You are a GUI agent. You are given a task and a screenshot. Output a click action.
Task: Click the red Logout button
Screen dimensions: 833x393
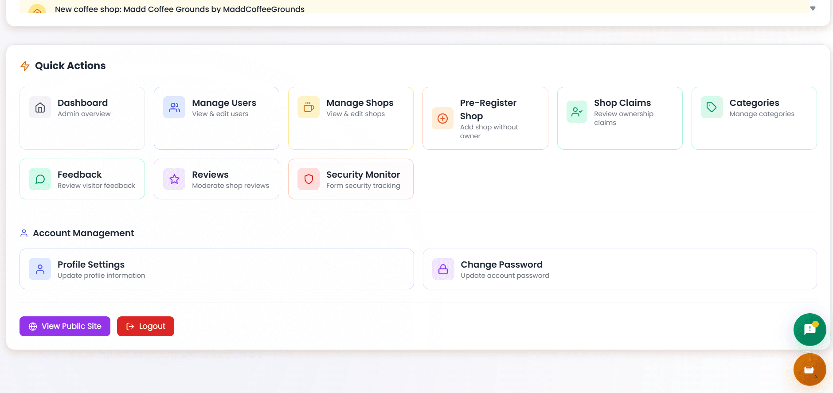(145, 326)
